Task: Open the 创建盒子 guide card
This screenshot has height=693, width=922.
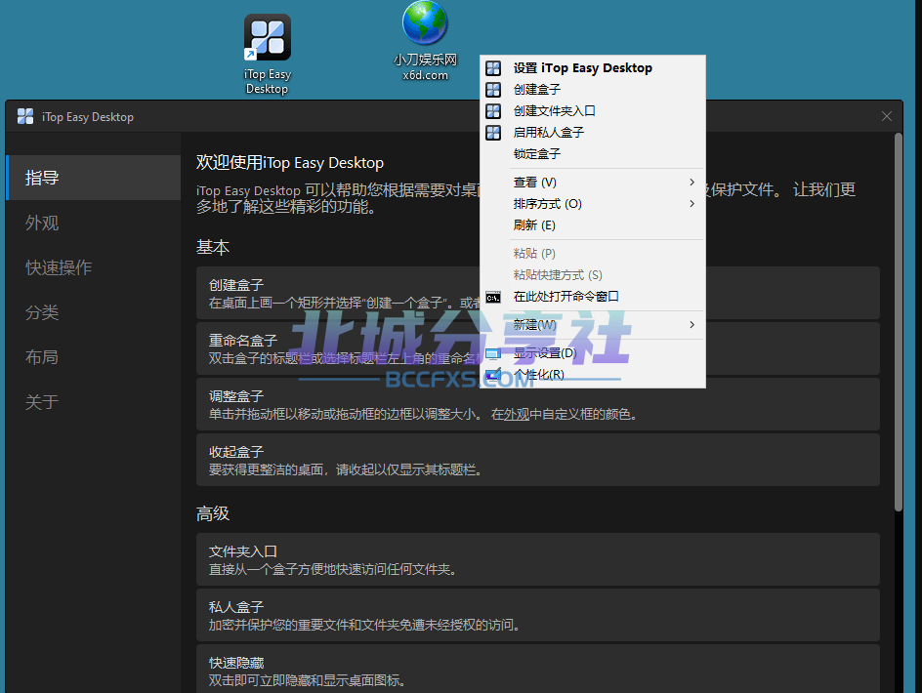Action: pyautogui.click(x=538, y=293)
